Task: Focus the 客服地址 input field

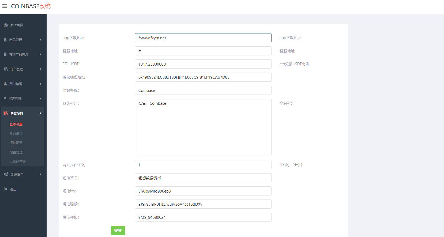Action: coord(203,51)
